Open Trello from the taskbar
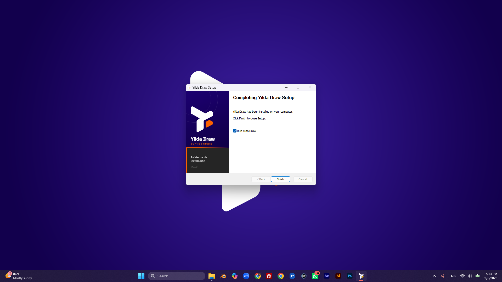Viewport: 502px width, 282px height. point(292,276)
